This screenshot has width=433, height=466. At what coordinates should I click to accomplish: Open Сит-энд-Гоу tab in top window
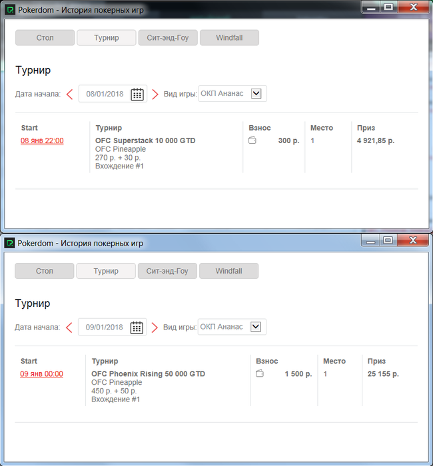[168, 38]
